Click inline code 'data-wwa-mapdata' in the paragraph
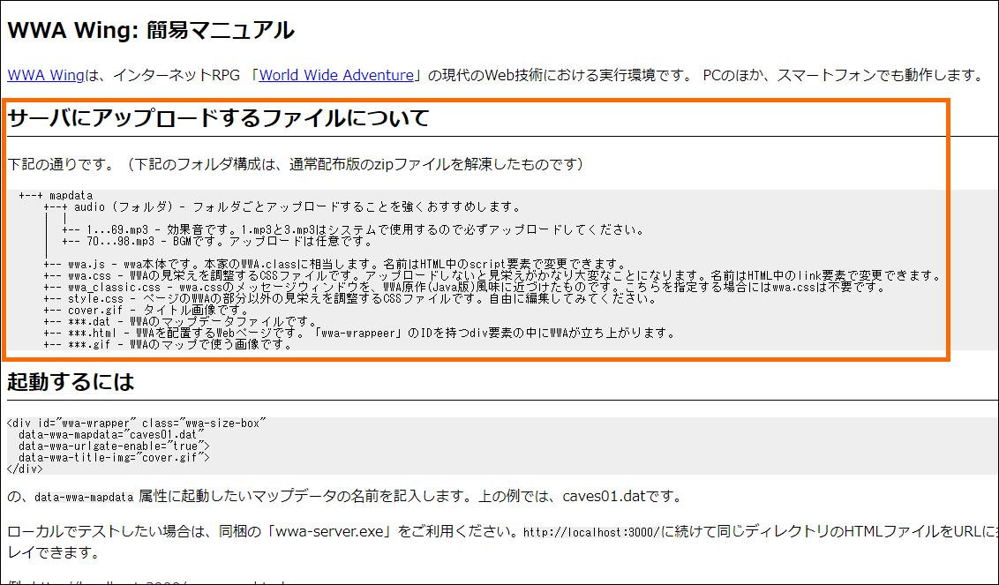This screenshot has width=999, height=585. pos(84,497)
